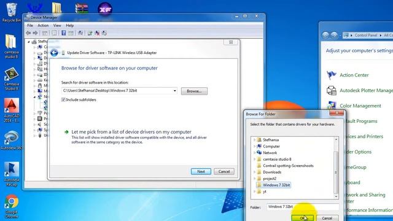
Task: Open the Recycle Bin desktop icon
Action: click(12, 12)
